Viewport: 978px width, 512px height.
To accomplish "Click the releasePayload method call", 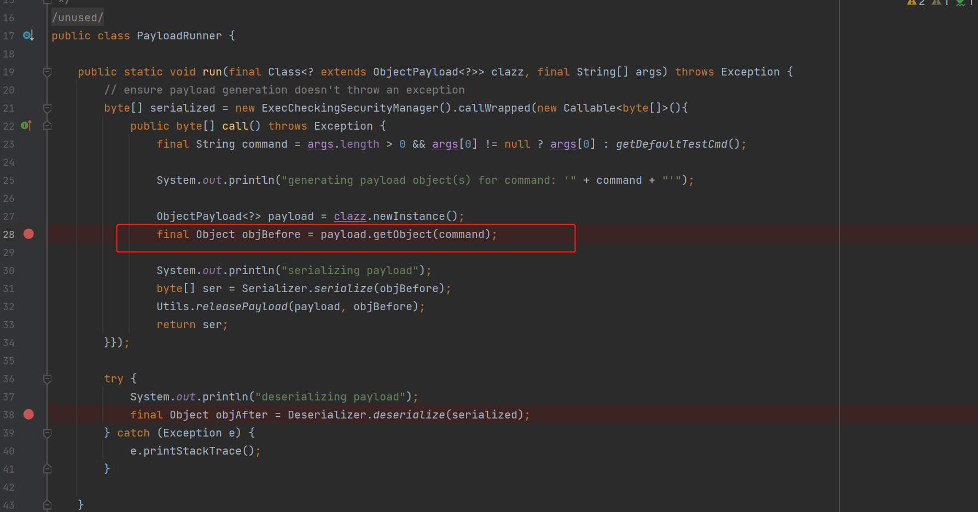I will 242,306.
